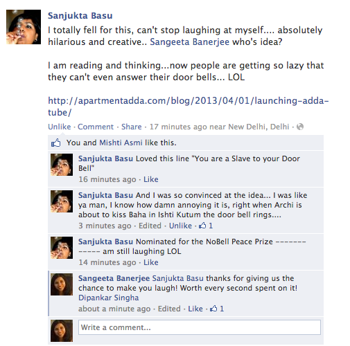Unlike the comment about Ishti Kutum
This screenshot has width=350, height=346.
coord(180,226)
